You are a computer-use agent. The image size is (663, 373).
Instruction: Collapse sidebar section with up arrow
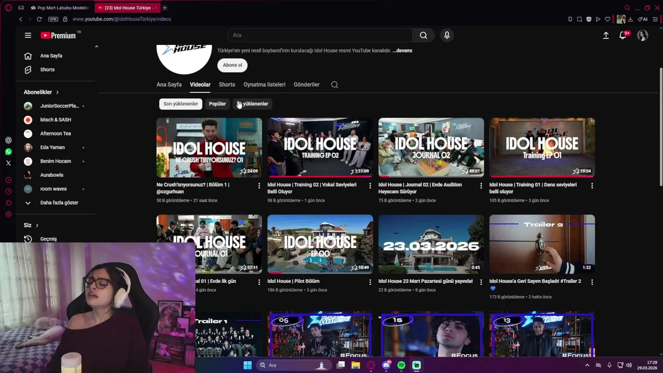(x=96, y=47)
